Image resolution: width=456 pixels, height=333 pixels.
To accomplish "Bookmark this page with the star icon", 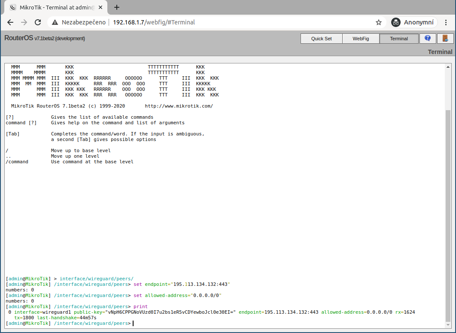I will tap(378, 22).
